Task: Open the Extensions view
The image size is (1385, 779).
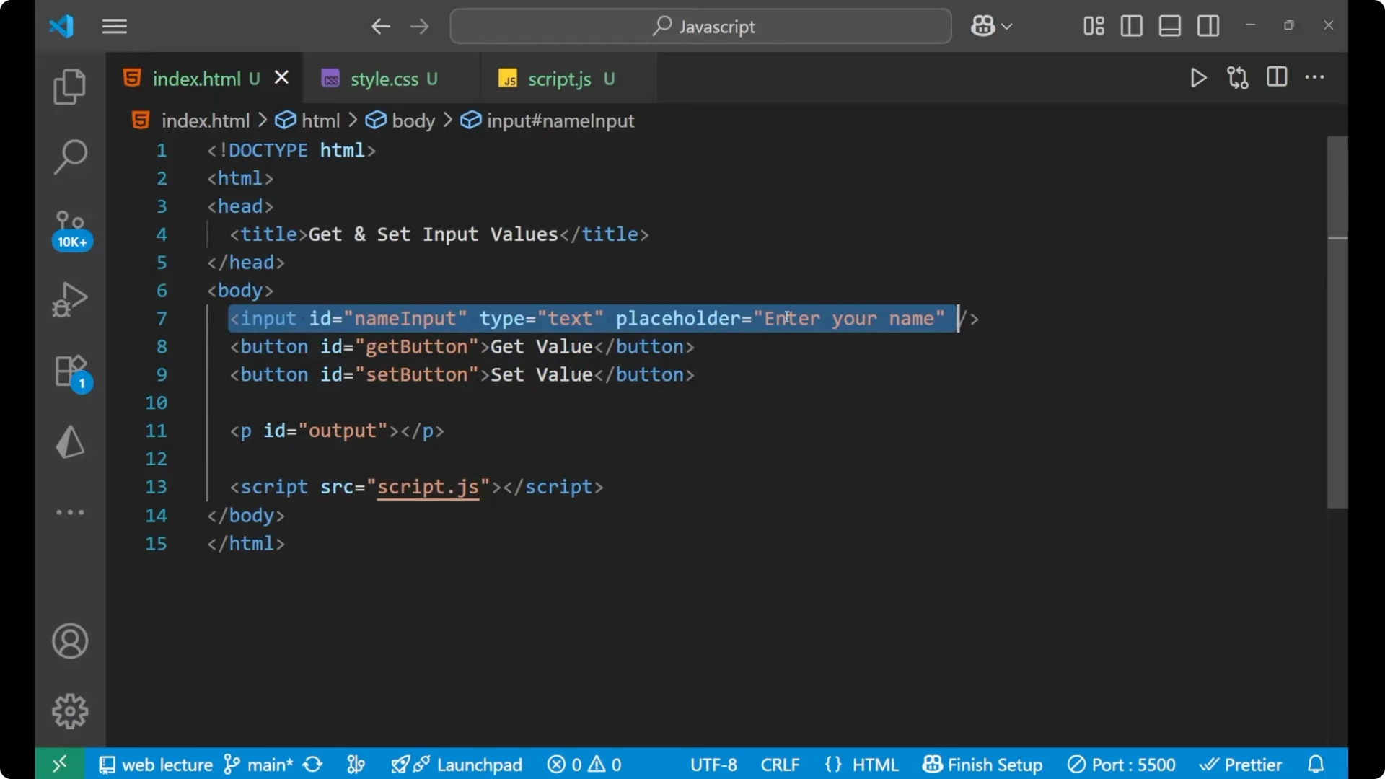Action: pyautogui.click(x=69, y=371)
